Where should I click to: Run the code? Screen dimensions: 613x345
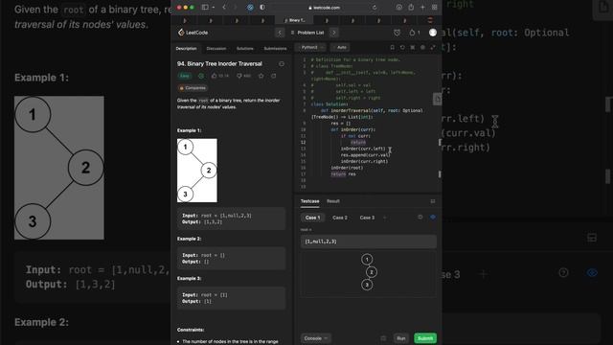(401, 338)
